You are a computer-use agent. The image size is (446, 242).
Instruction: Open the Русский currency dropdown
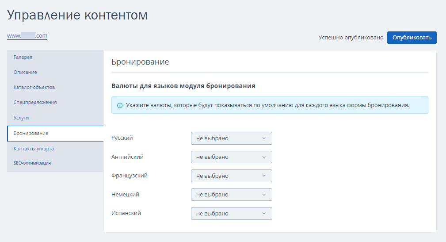232,138
